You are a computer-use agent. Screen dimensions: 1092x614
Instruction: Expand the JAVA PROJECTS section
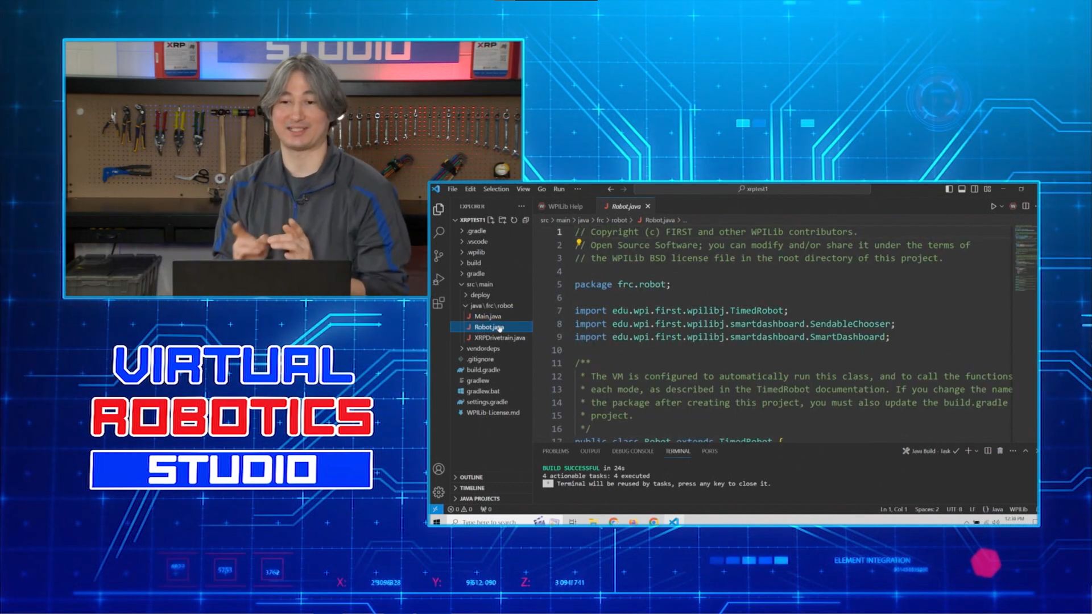point(479,499)
